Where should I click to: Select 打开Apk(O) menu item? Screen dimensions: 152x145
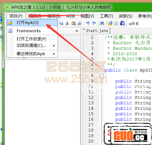[x=32, y=23]
